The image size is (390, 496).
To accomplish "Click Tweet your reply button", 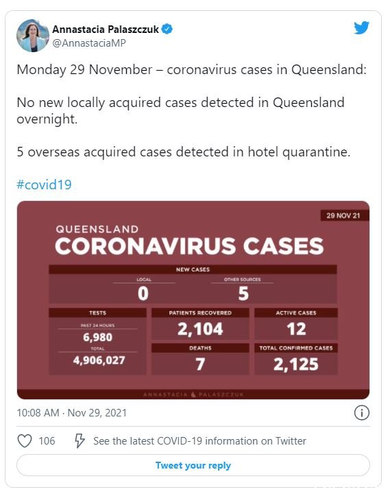I will pyautogui.click(x=193, y=465).
